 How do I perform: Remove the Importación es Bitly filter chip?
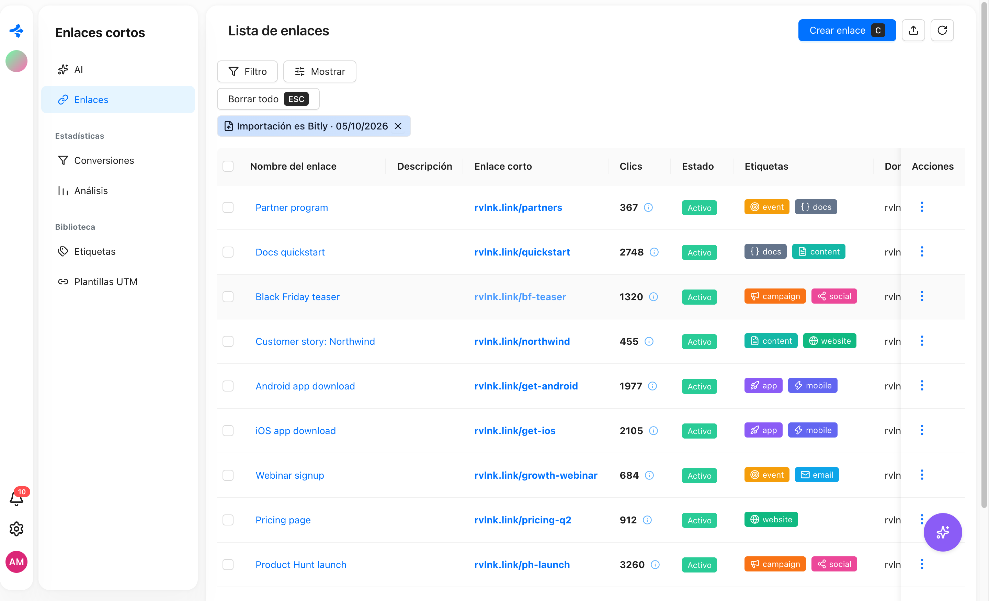click(x=398, y=126)
